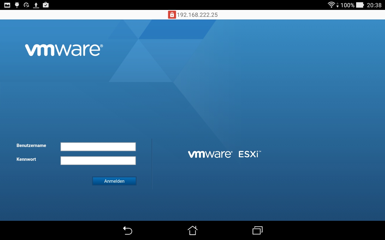The width and height of the screenshot is (385, 240).
Task: Open the recent apps overview icon
Action: coord(257,230)
